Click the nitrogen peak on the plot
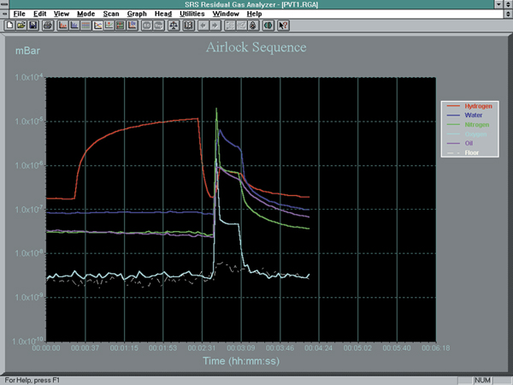Screen dimensions: 513x385 [216, 110]
